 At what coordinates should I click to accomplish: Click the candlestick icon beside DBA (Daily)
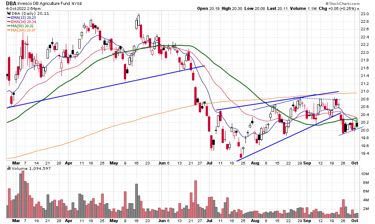coord(9,14)
